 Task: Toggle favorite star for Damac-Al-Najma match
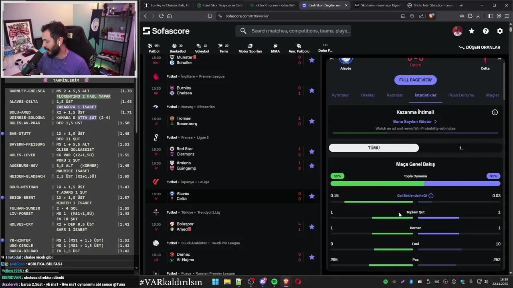point(312,257)
